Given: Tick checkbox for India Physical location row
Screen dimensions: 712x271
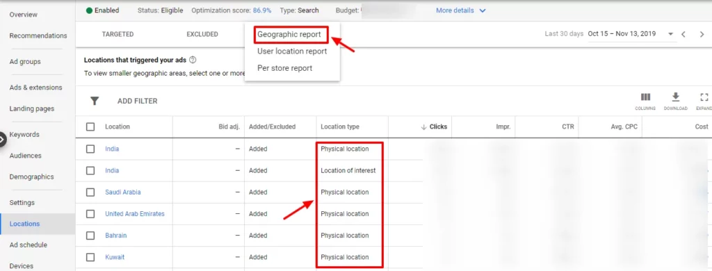Looking at the screenshot, I should point(90,149).
